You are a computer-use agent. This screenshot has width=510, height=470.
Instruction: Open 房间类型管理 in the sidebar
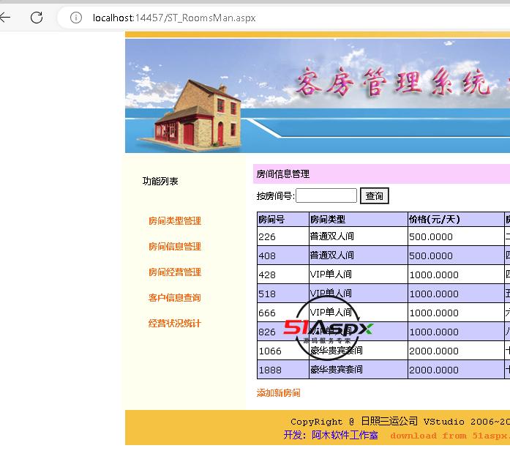(x=174, y=221)
